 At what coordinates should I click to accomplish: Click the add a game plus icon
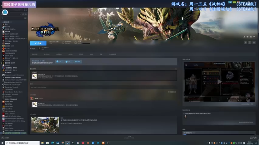[x=3, y=138]
